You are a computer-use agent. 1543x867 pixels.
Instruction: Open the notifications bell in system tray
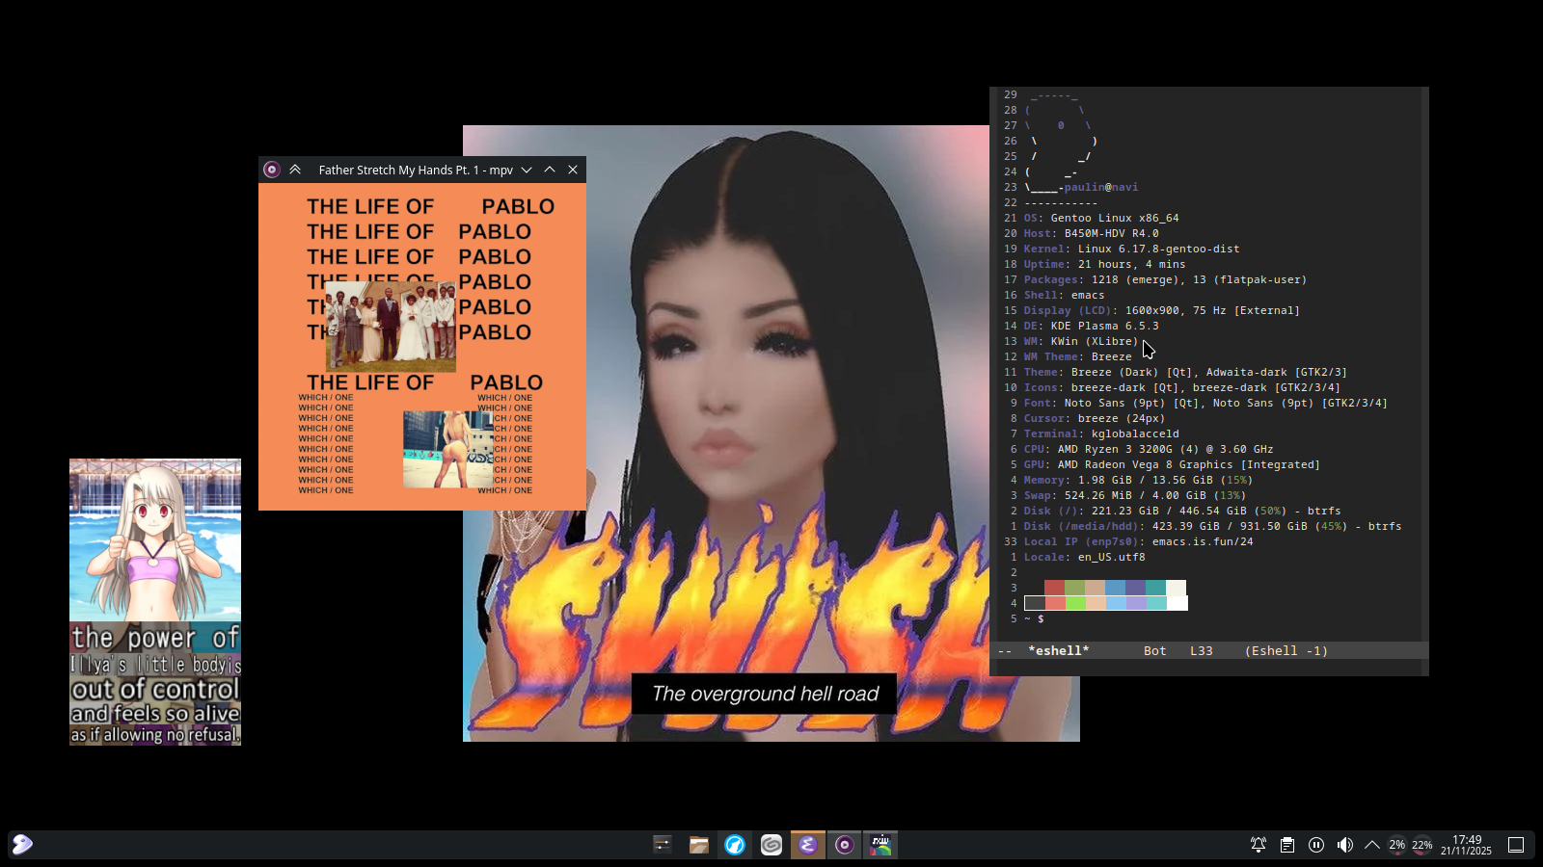point(1259,845)
